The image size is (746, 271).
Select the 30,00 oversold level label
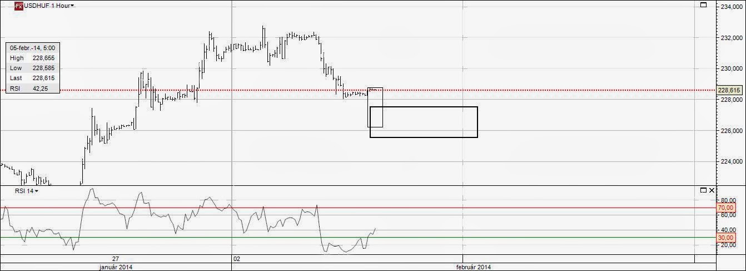coord(725,238)
